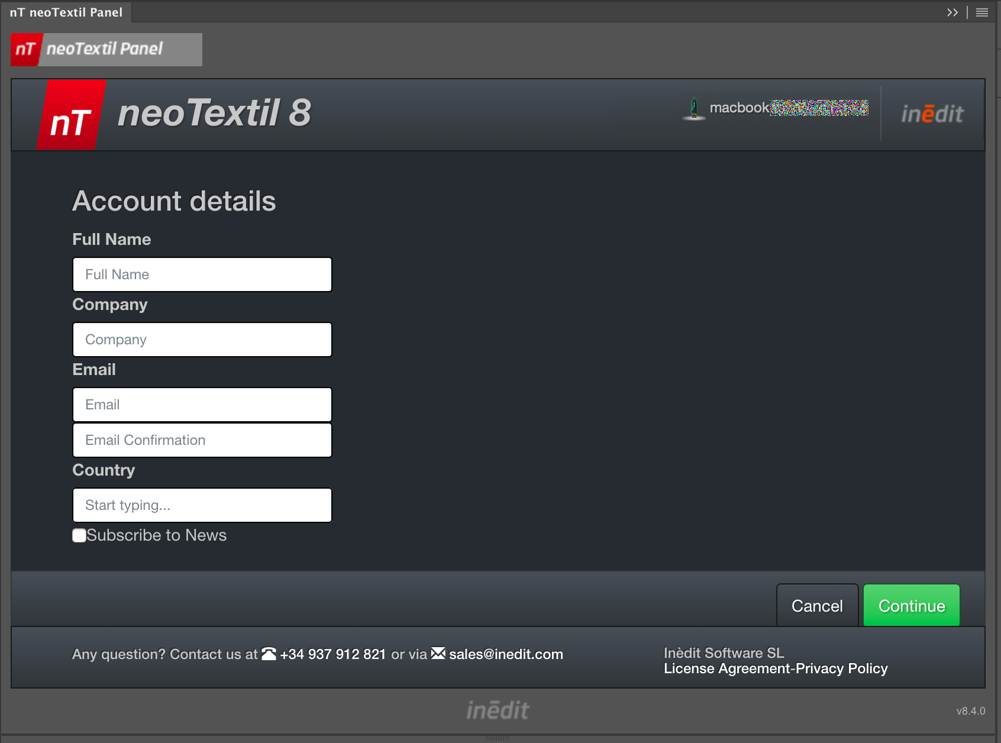This screenshot has width=1001, height=743.
Task: Click the Email Confirmation input field
Action: (202, 440)
